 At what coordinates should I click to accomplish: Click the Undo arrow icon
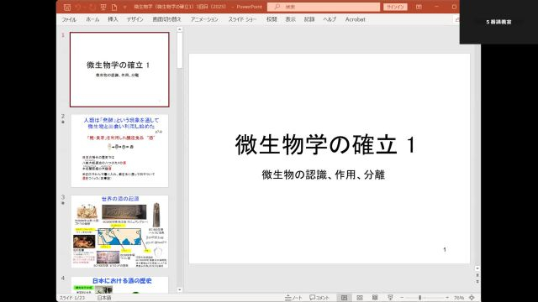click(x=78, y=7)
